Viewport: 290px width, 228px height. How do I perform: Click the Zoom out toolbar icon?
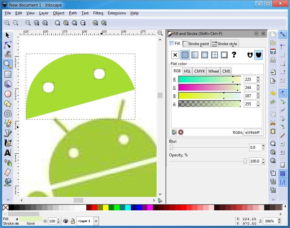point(16,23)
